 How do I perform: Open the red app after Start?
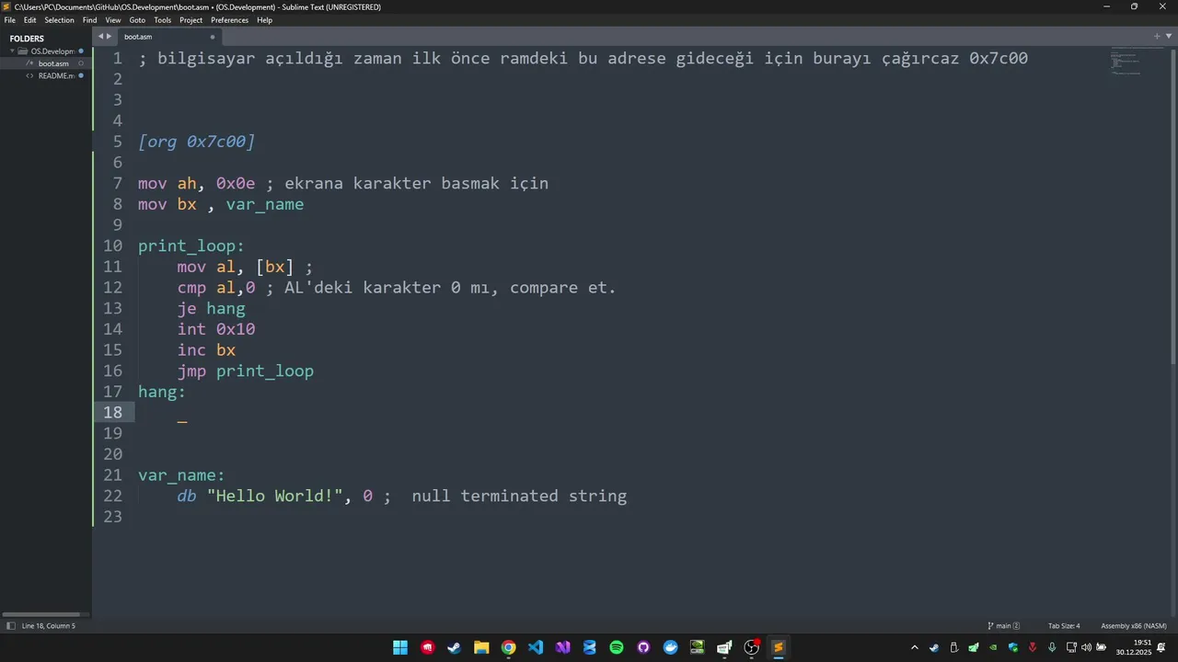coord(427,647)
